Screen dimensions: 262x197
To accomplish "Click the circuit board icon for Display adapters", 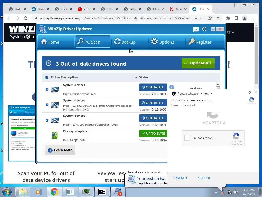I will (x=55, y=136).
